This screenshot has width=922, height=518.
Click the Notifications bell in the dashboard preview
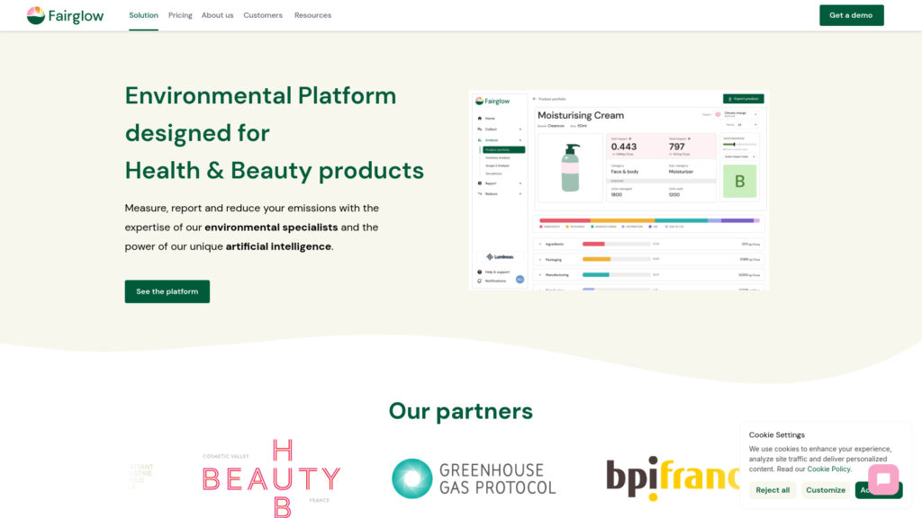480,281
